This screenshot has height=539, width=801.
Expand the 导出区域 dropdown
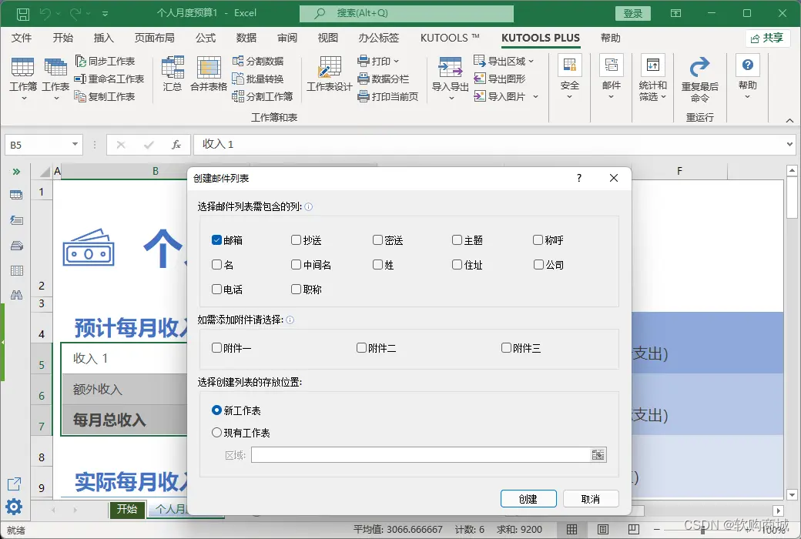531,62
